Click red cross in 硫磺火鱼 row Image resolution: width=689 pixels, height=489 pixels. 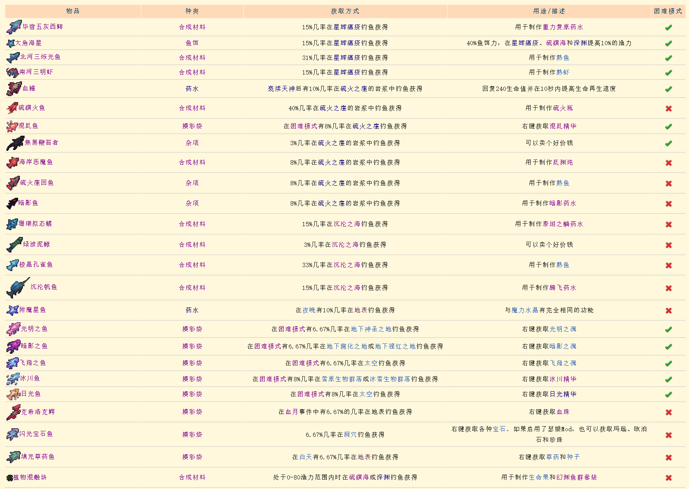(668, 109)
